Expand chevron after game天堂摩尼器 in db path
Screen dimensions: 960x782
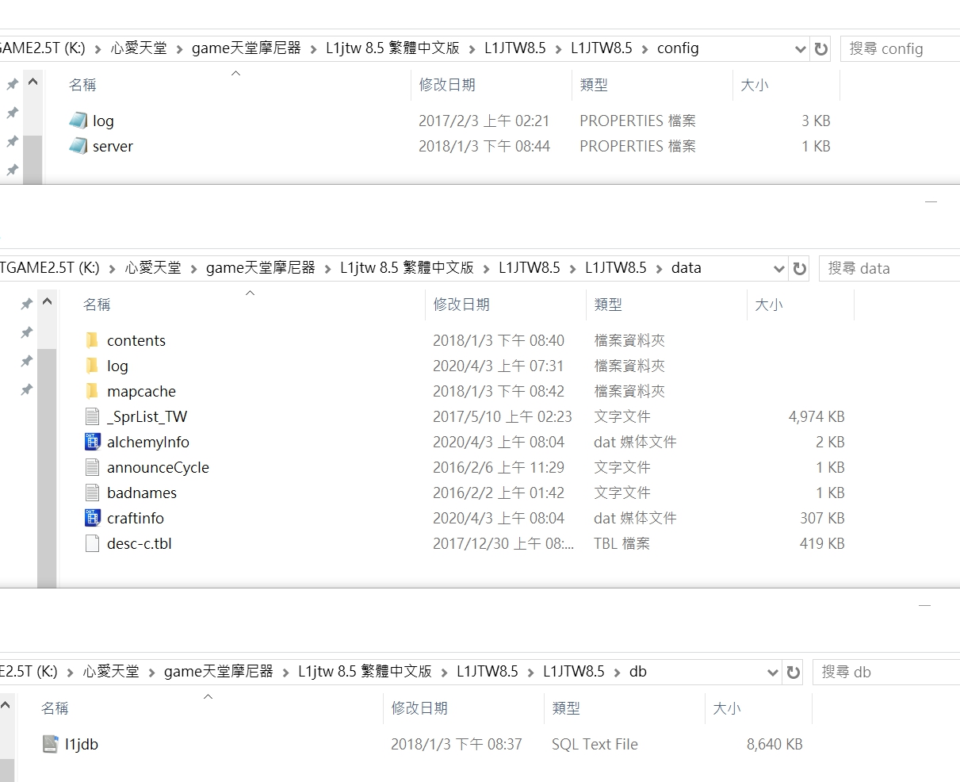285,673
